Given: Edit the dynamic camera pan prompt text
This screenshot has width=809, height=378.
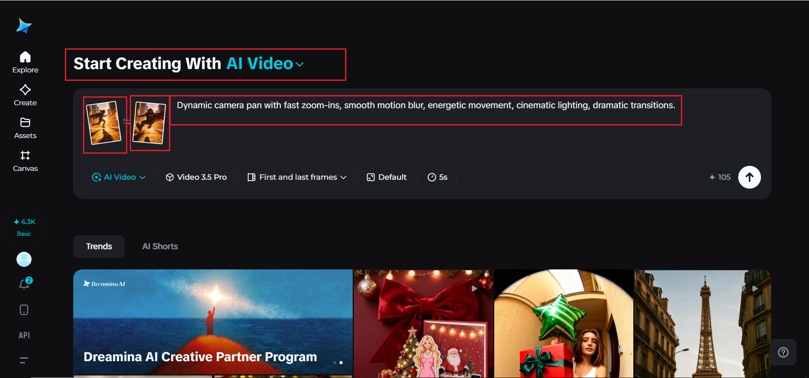Looking at the screenshot, I should pyautogui.click(x=426, y=105).
